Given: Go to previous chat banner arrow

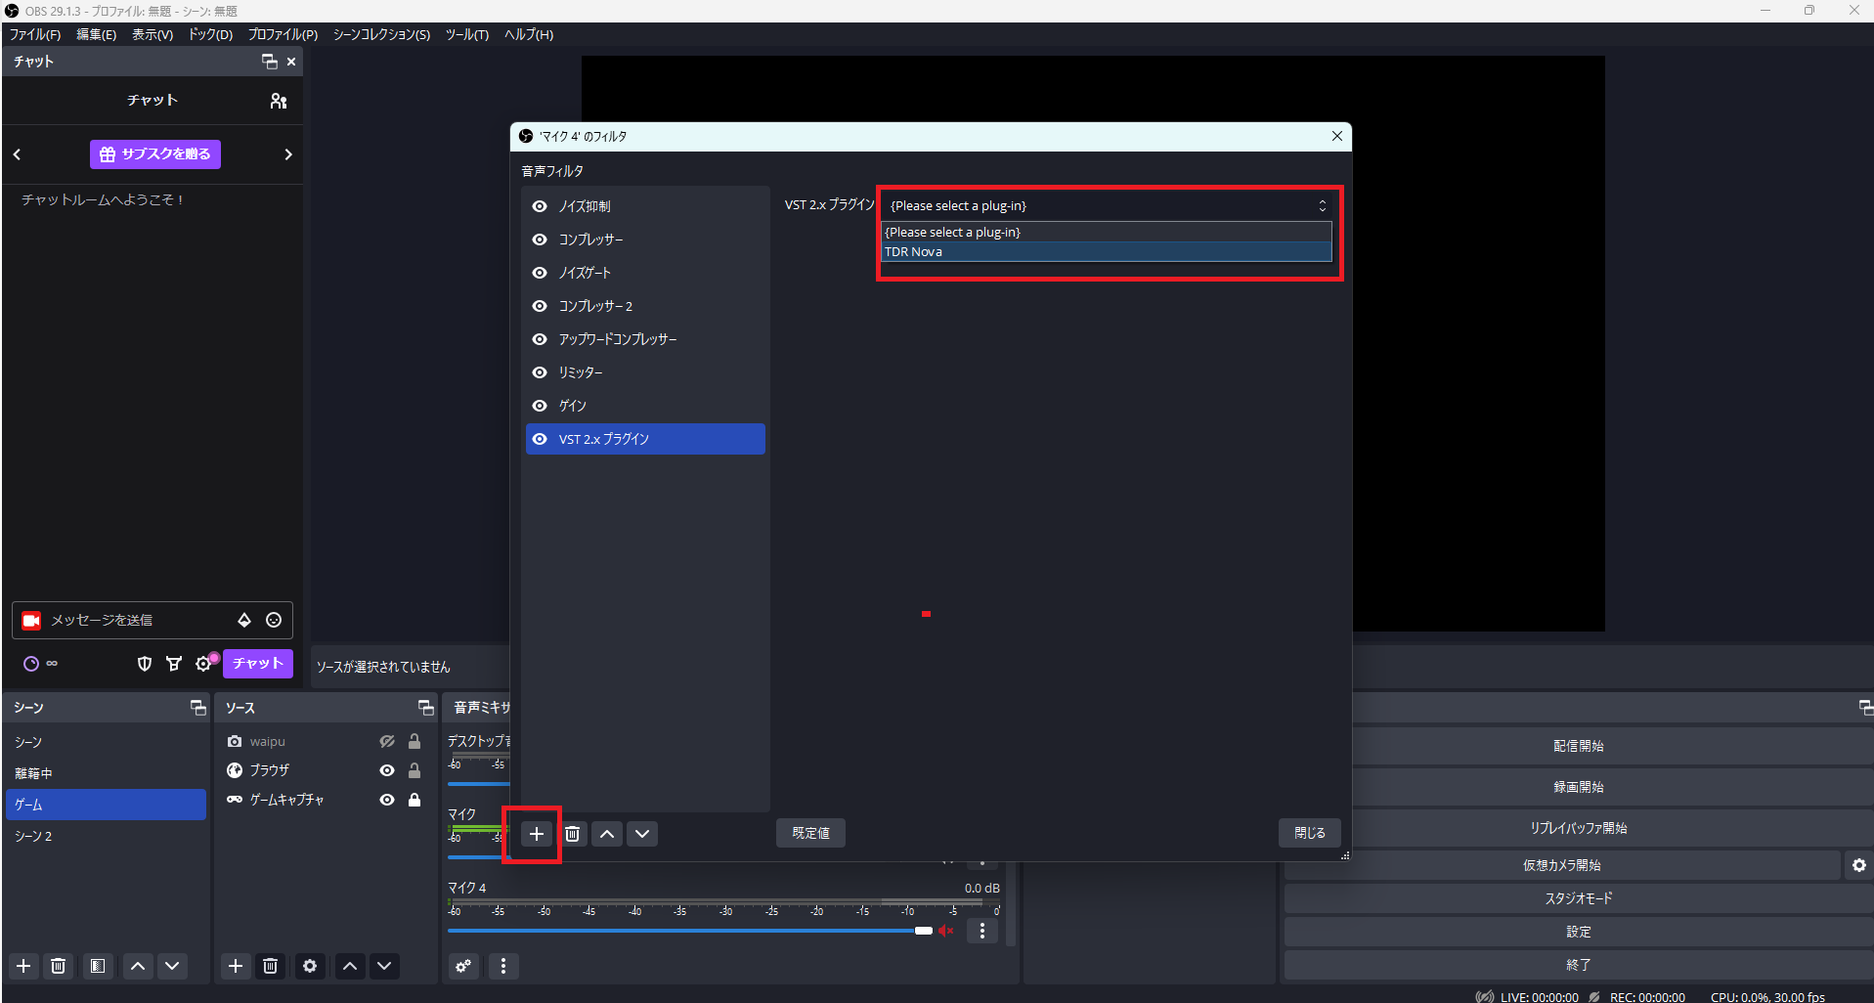Looking at the screenshot, I should (17, 154).
